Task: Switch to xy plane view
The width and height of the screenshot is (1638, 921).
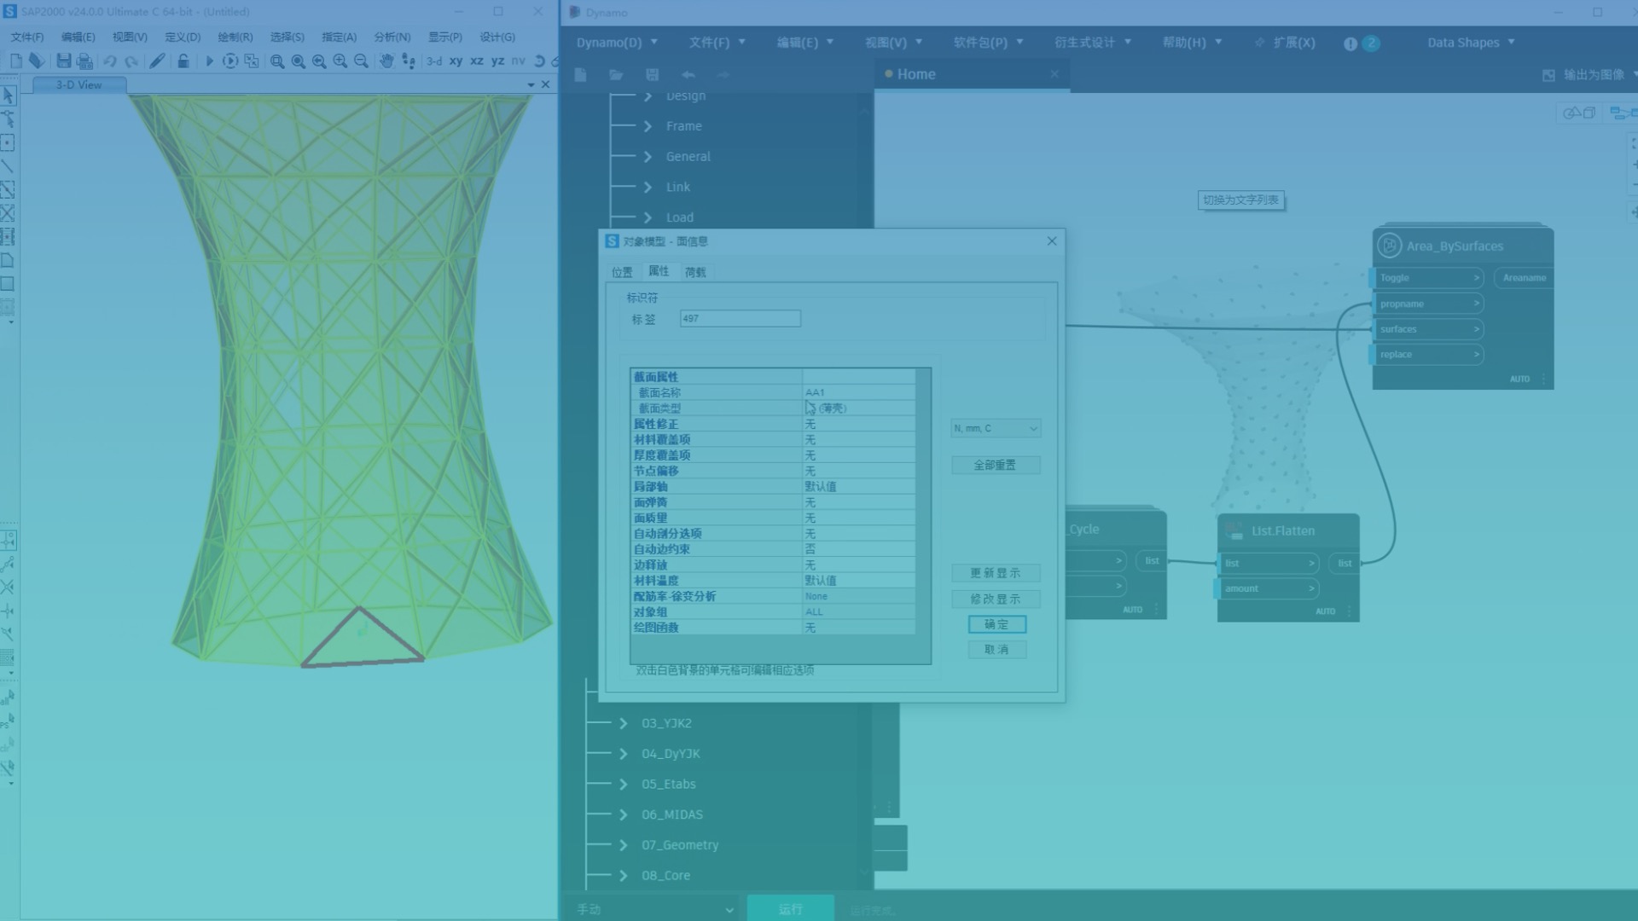Action: pyautogui.click(x=456, y=61)
